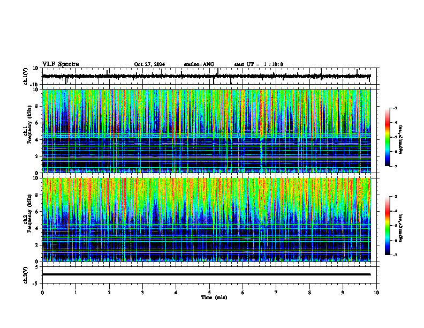
Task: Click time axis tick label "7"
Action: pyautogui.click(x=276, y=293)
